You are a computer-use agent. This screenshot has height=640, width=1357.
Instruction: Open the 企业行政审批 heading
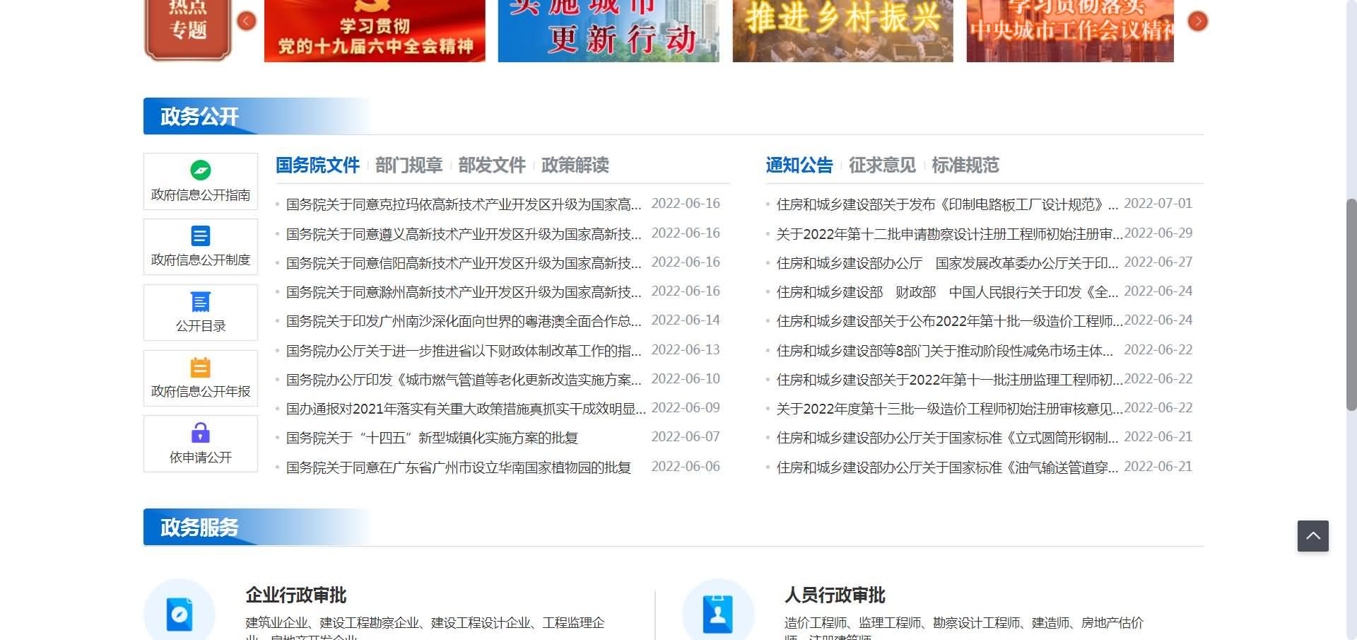pos(296,595)
